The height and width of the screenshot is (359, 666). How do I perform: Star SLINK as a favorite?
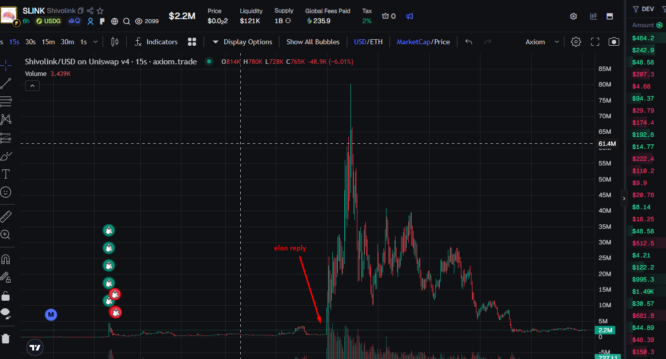tap(100, 11)
